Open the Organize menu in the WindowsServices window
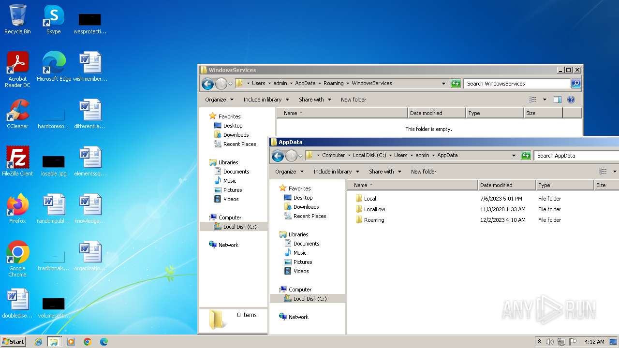Image resolution: width=619 pixels, height=348 pixels. coord(220,100)
